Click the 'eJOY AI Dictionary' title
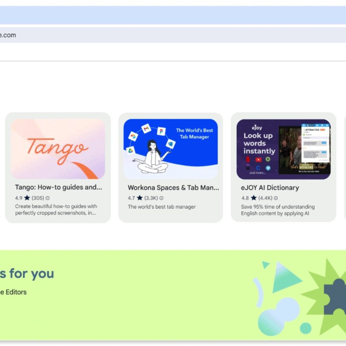This screenshot has height=346, width=346. coord(270,188)
